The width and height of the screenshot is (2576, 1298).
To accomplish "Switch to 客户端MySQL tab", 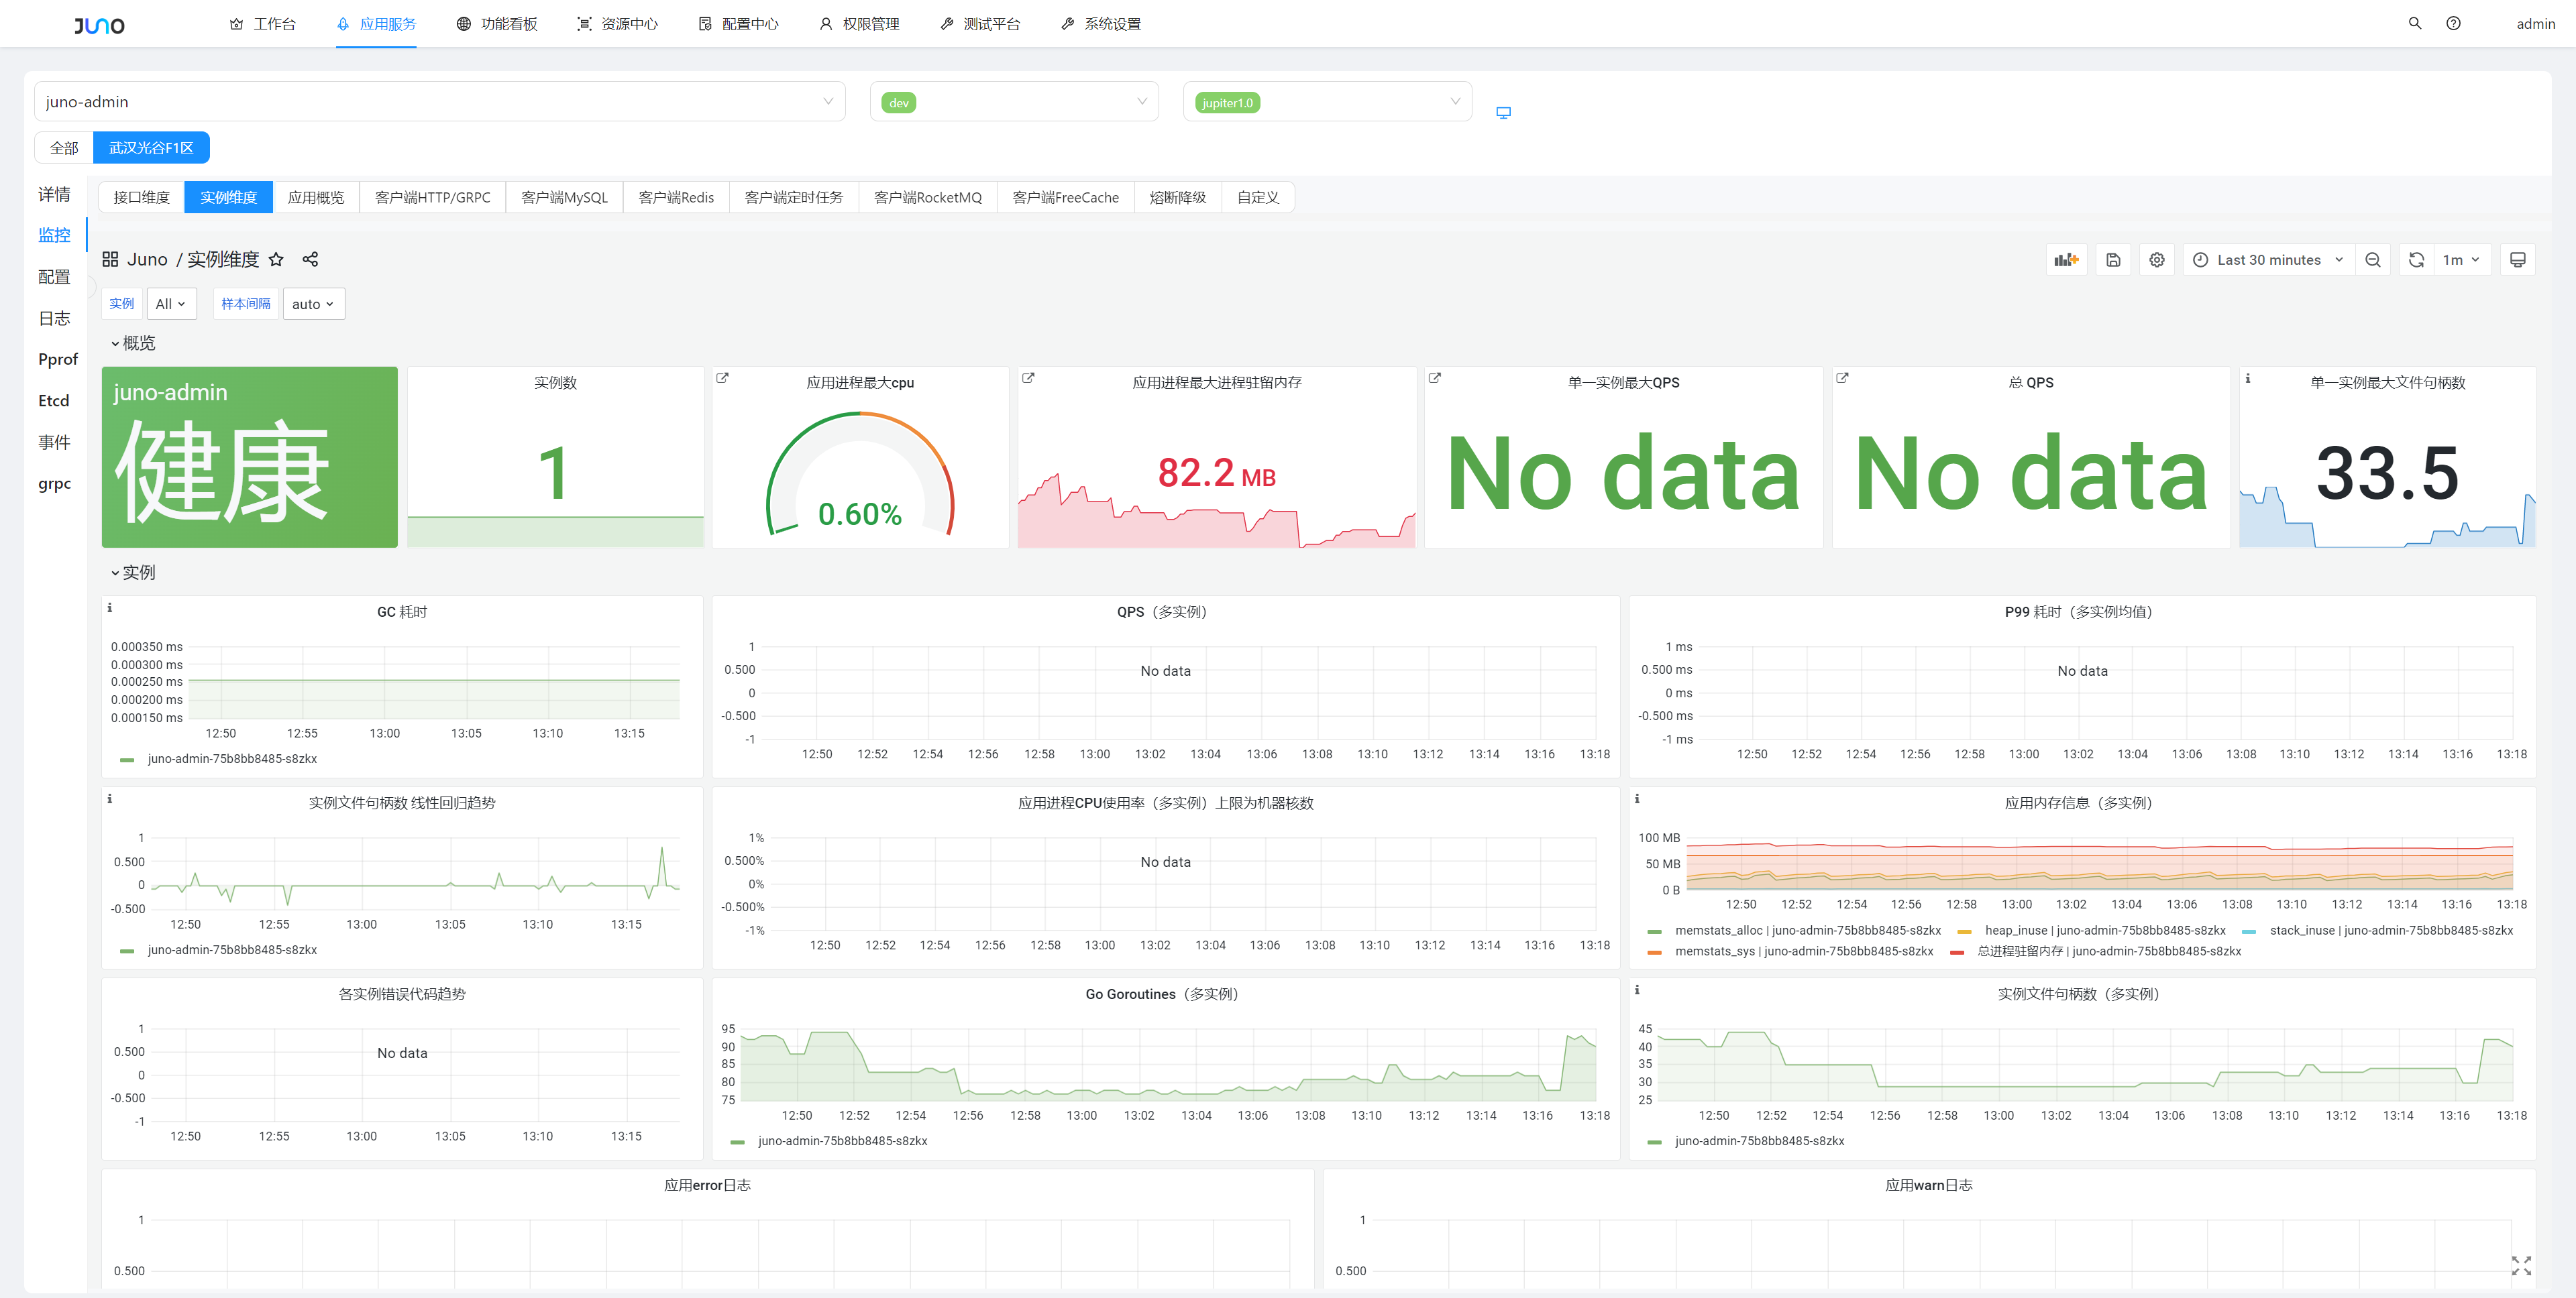I will click(x=564, y=198).
